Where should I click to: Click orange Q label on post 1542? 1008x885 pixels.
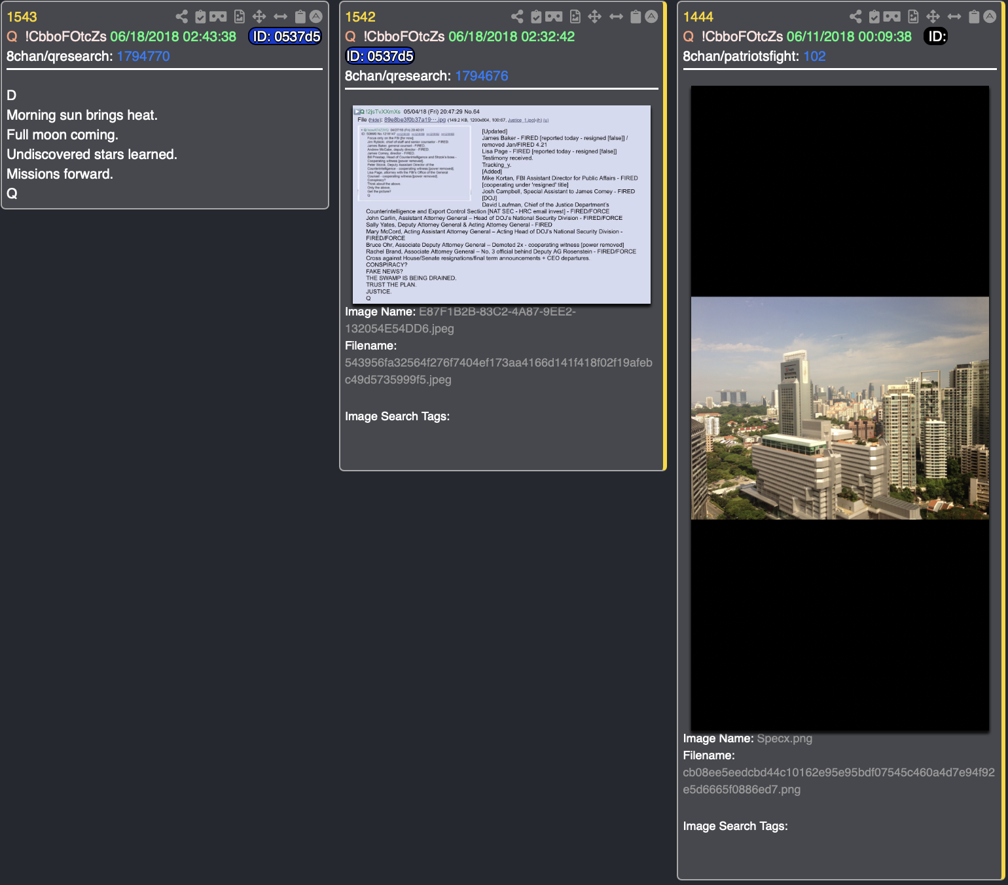[x=351, y=37]
